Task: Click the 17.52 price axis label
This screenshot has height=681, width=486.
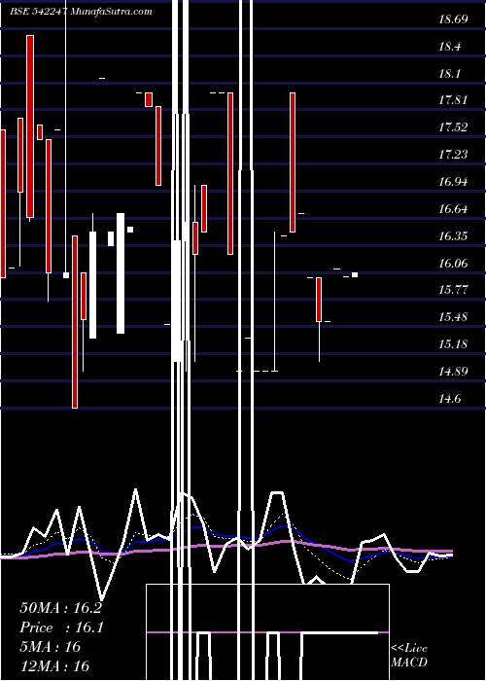Action: tap(453, 127)
